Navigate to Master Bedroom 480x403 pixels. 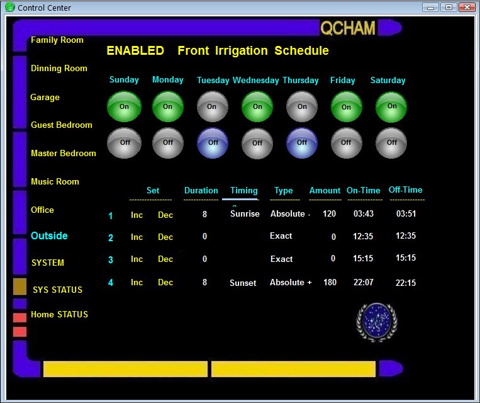pyautogui.click(x=64, y=153)
